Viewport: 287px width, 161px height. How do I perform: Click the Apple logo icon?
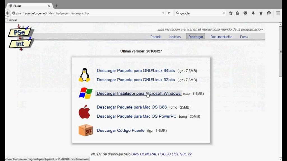coord(85,111)
